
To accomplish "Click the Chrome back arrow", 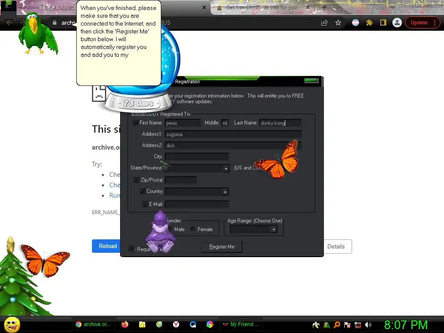I will [9, 23].
